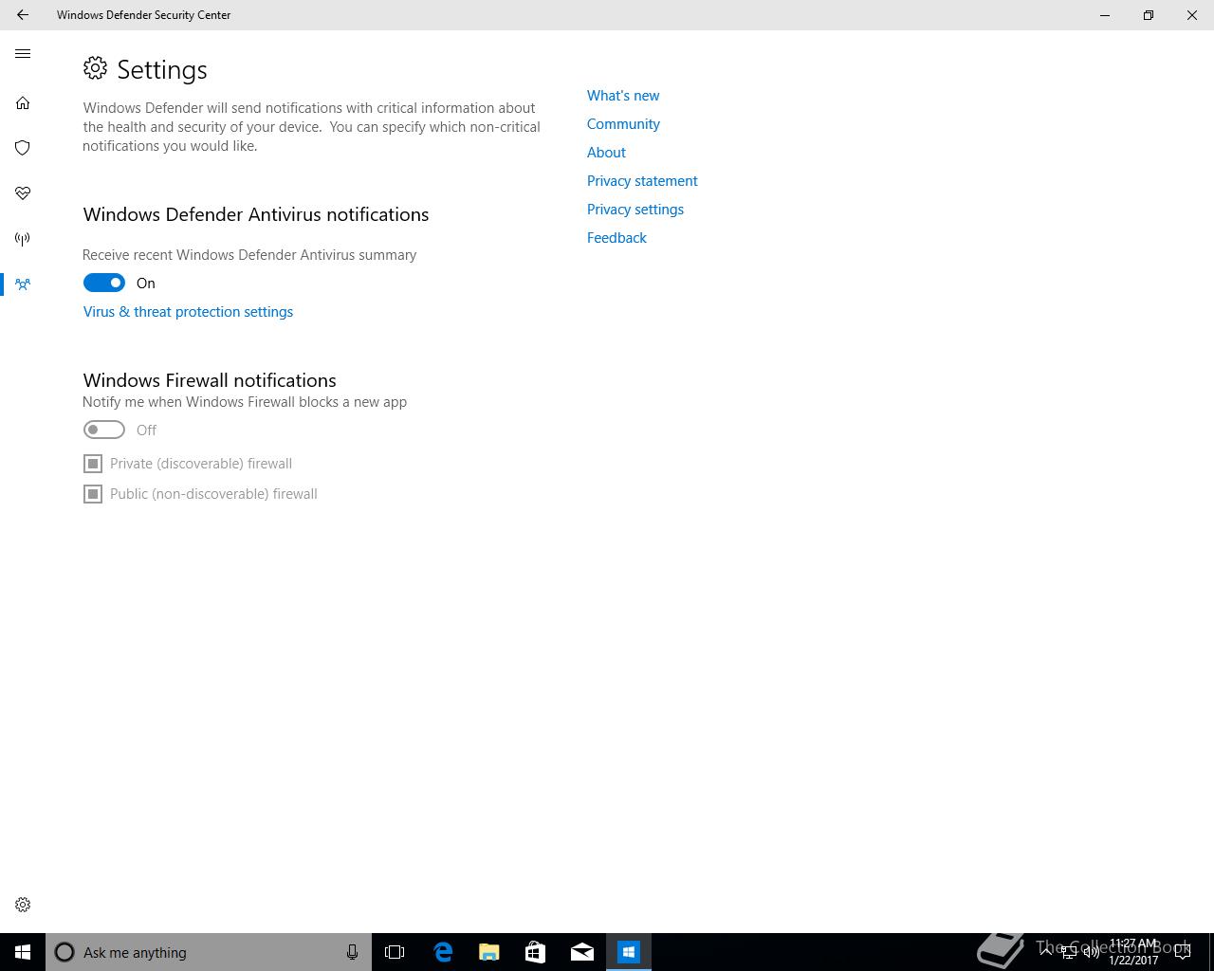Open Feedback link

pos(616,238)
